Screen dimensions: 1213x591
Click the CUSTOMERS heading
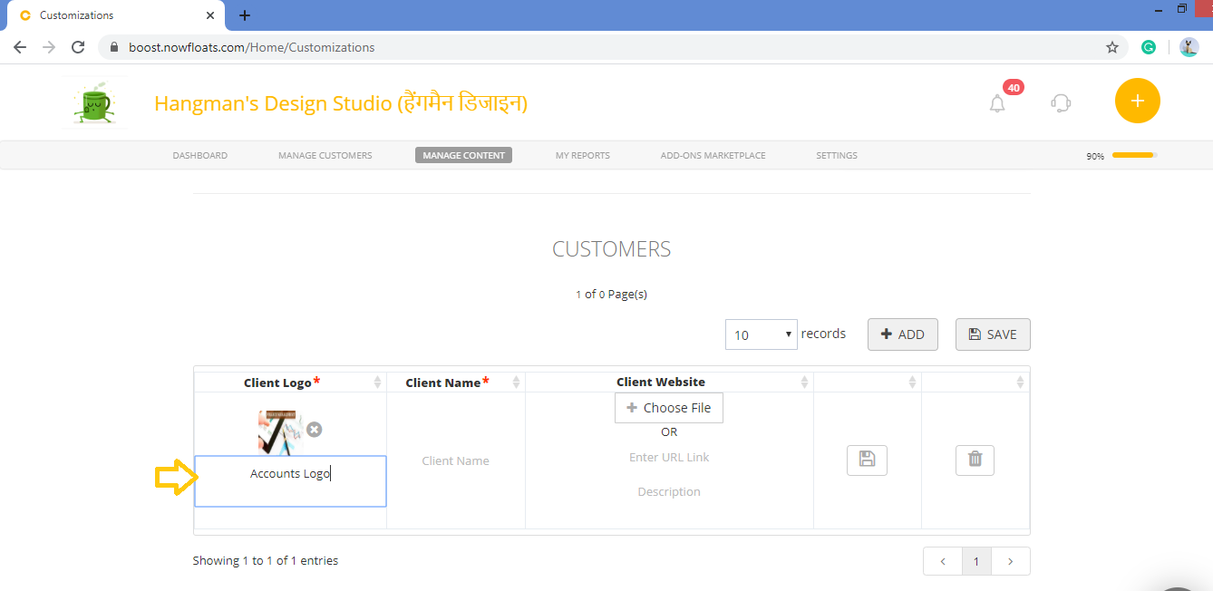coord(612,248)
